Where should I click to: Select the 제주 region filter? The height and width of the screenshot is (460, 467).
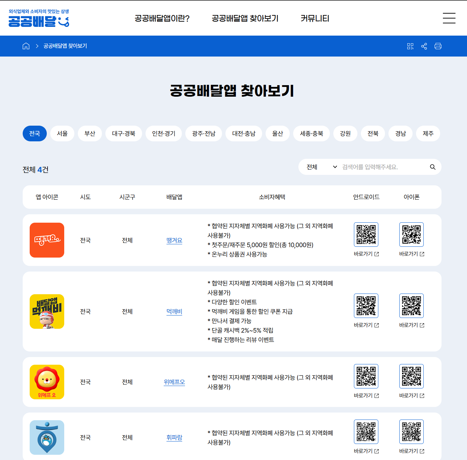pos(428,133)
